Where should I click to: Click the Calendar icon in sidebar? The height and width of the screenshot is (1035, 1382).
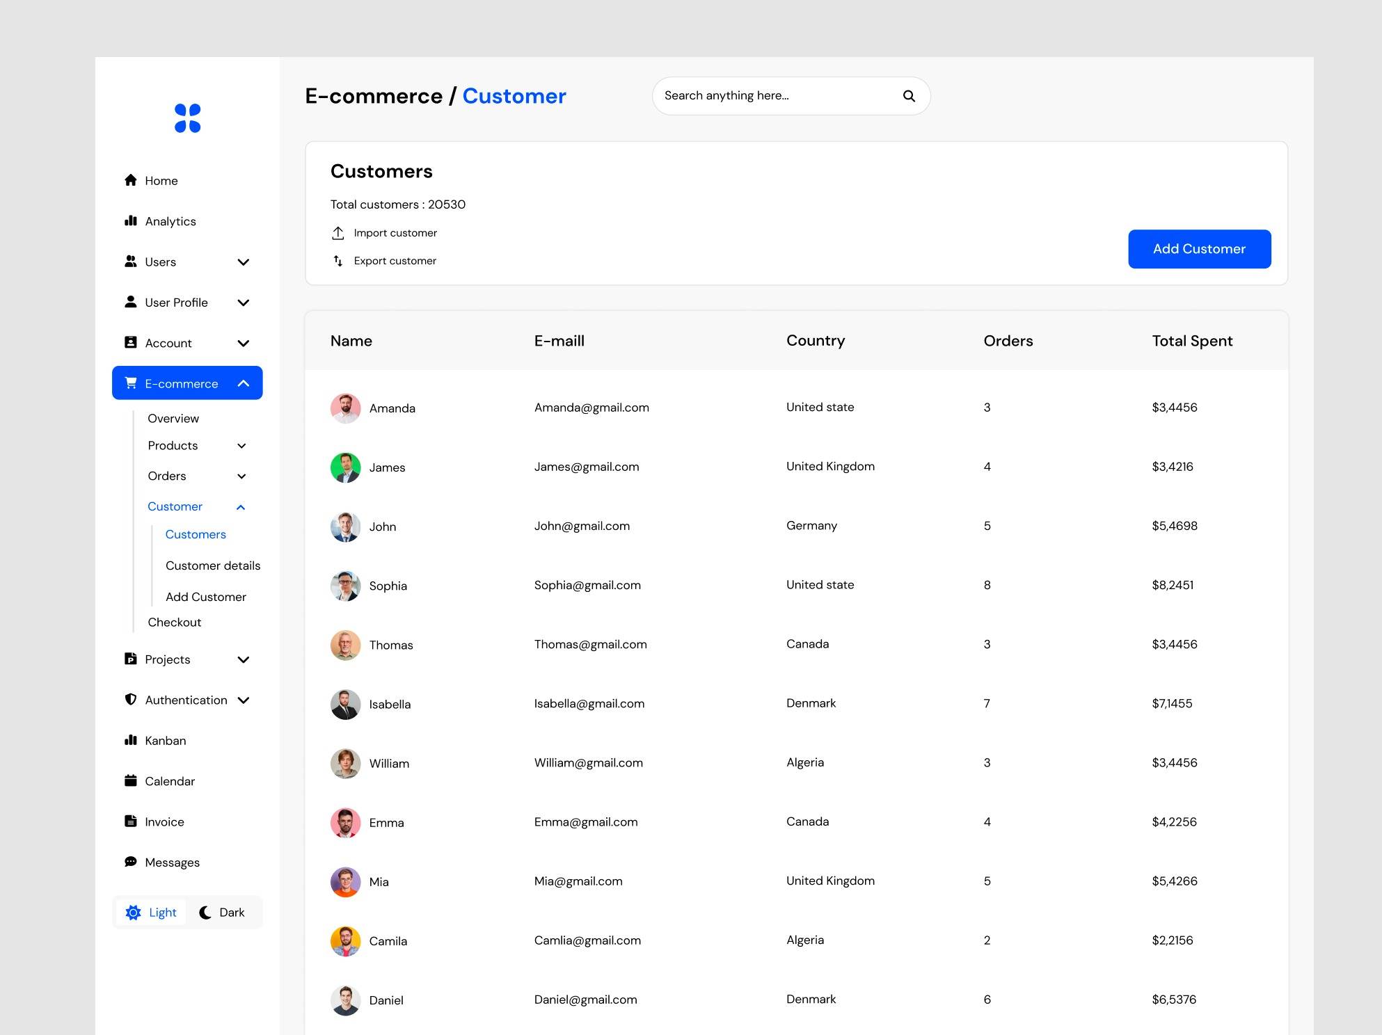pyautogui.click(x=131, y=780)
